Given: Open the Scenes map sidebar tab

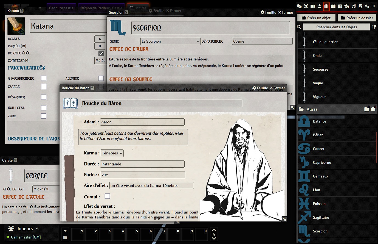Looking at the screenshot, I should [x=313, y=6].
